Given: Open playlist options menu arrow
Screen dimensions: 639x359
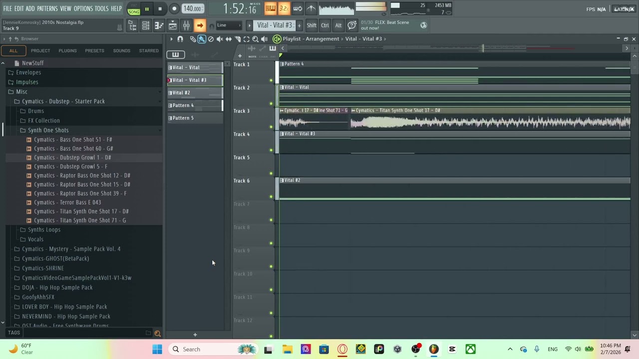Looking at the screenshot, I should pyautogui.click(x=171, y=39).
